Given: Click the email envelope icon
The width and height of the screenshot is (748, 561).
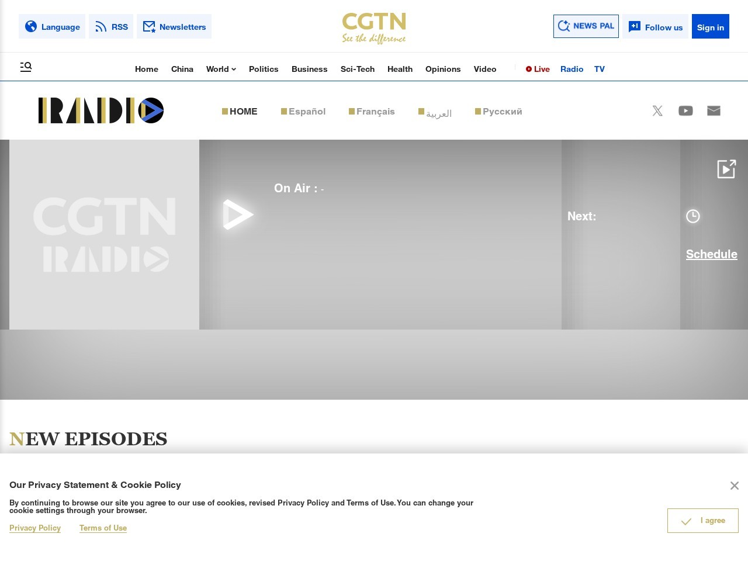Looking at the screenshot, I should (714, 111).
